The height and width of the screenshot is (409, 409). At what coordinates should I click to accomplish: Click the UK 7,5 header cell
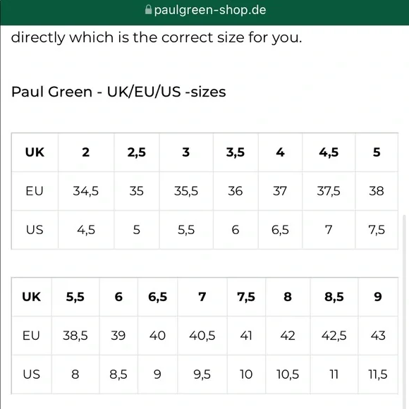tap(246, 297)
